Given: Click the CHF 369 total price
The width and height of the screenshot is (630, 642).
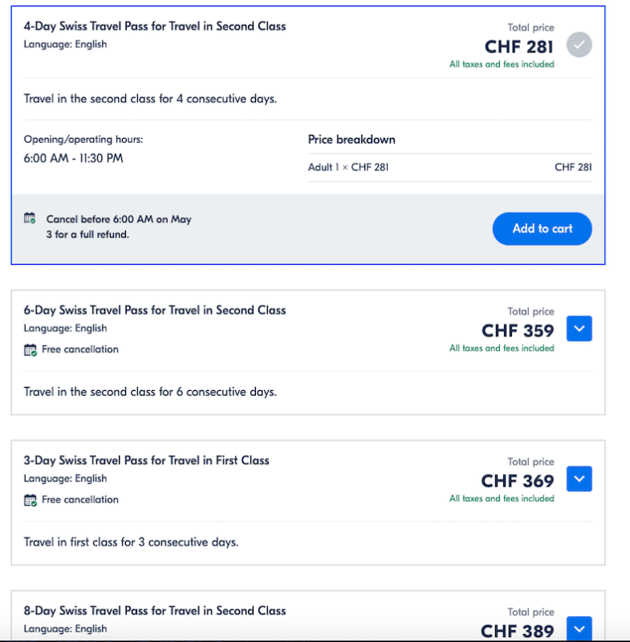Looking at the screenshot, I should (518, 481).
